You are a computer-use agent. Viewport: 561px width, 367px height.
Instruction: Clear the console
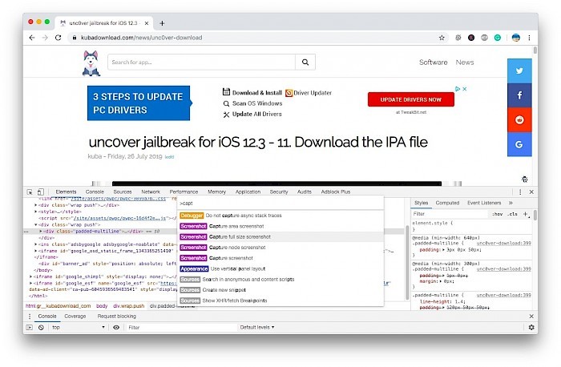coord(41,327)
